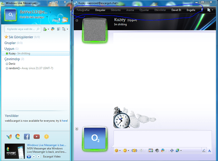The image size is (218, 161).
Task: Expand the Add contact dropdown arrow
Action: click(48, 29)
